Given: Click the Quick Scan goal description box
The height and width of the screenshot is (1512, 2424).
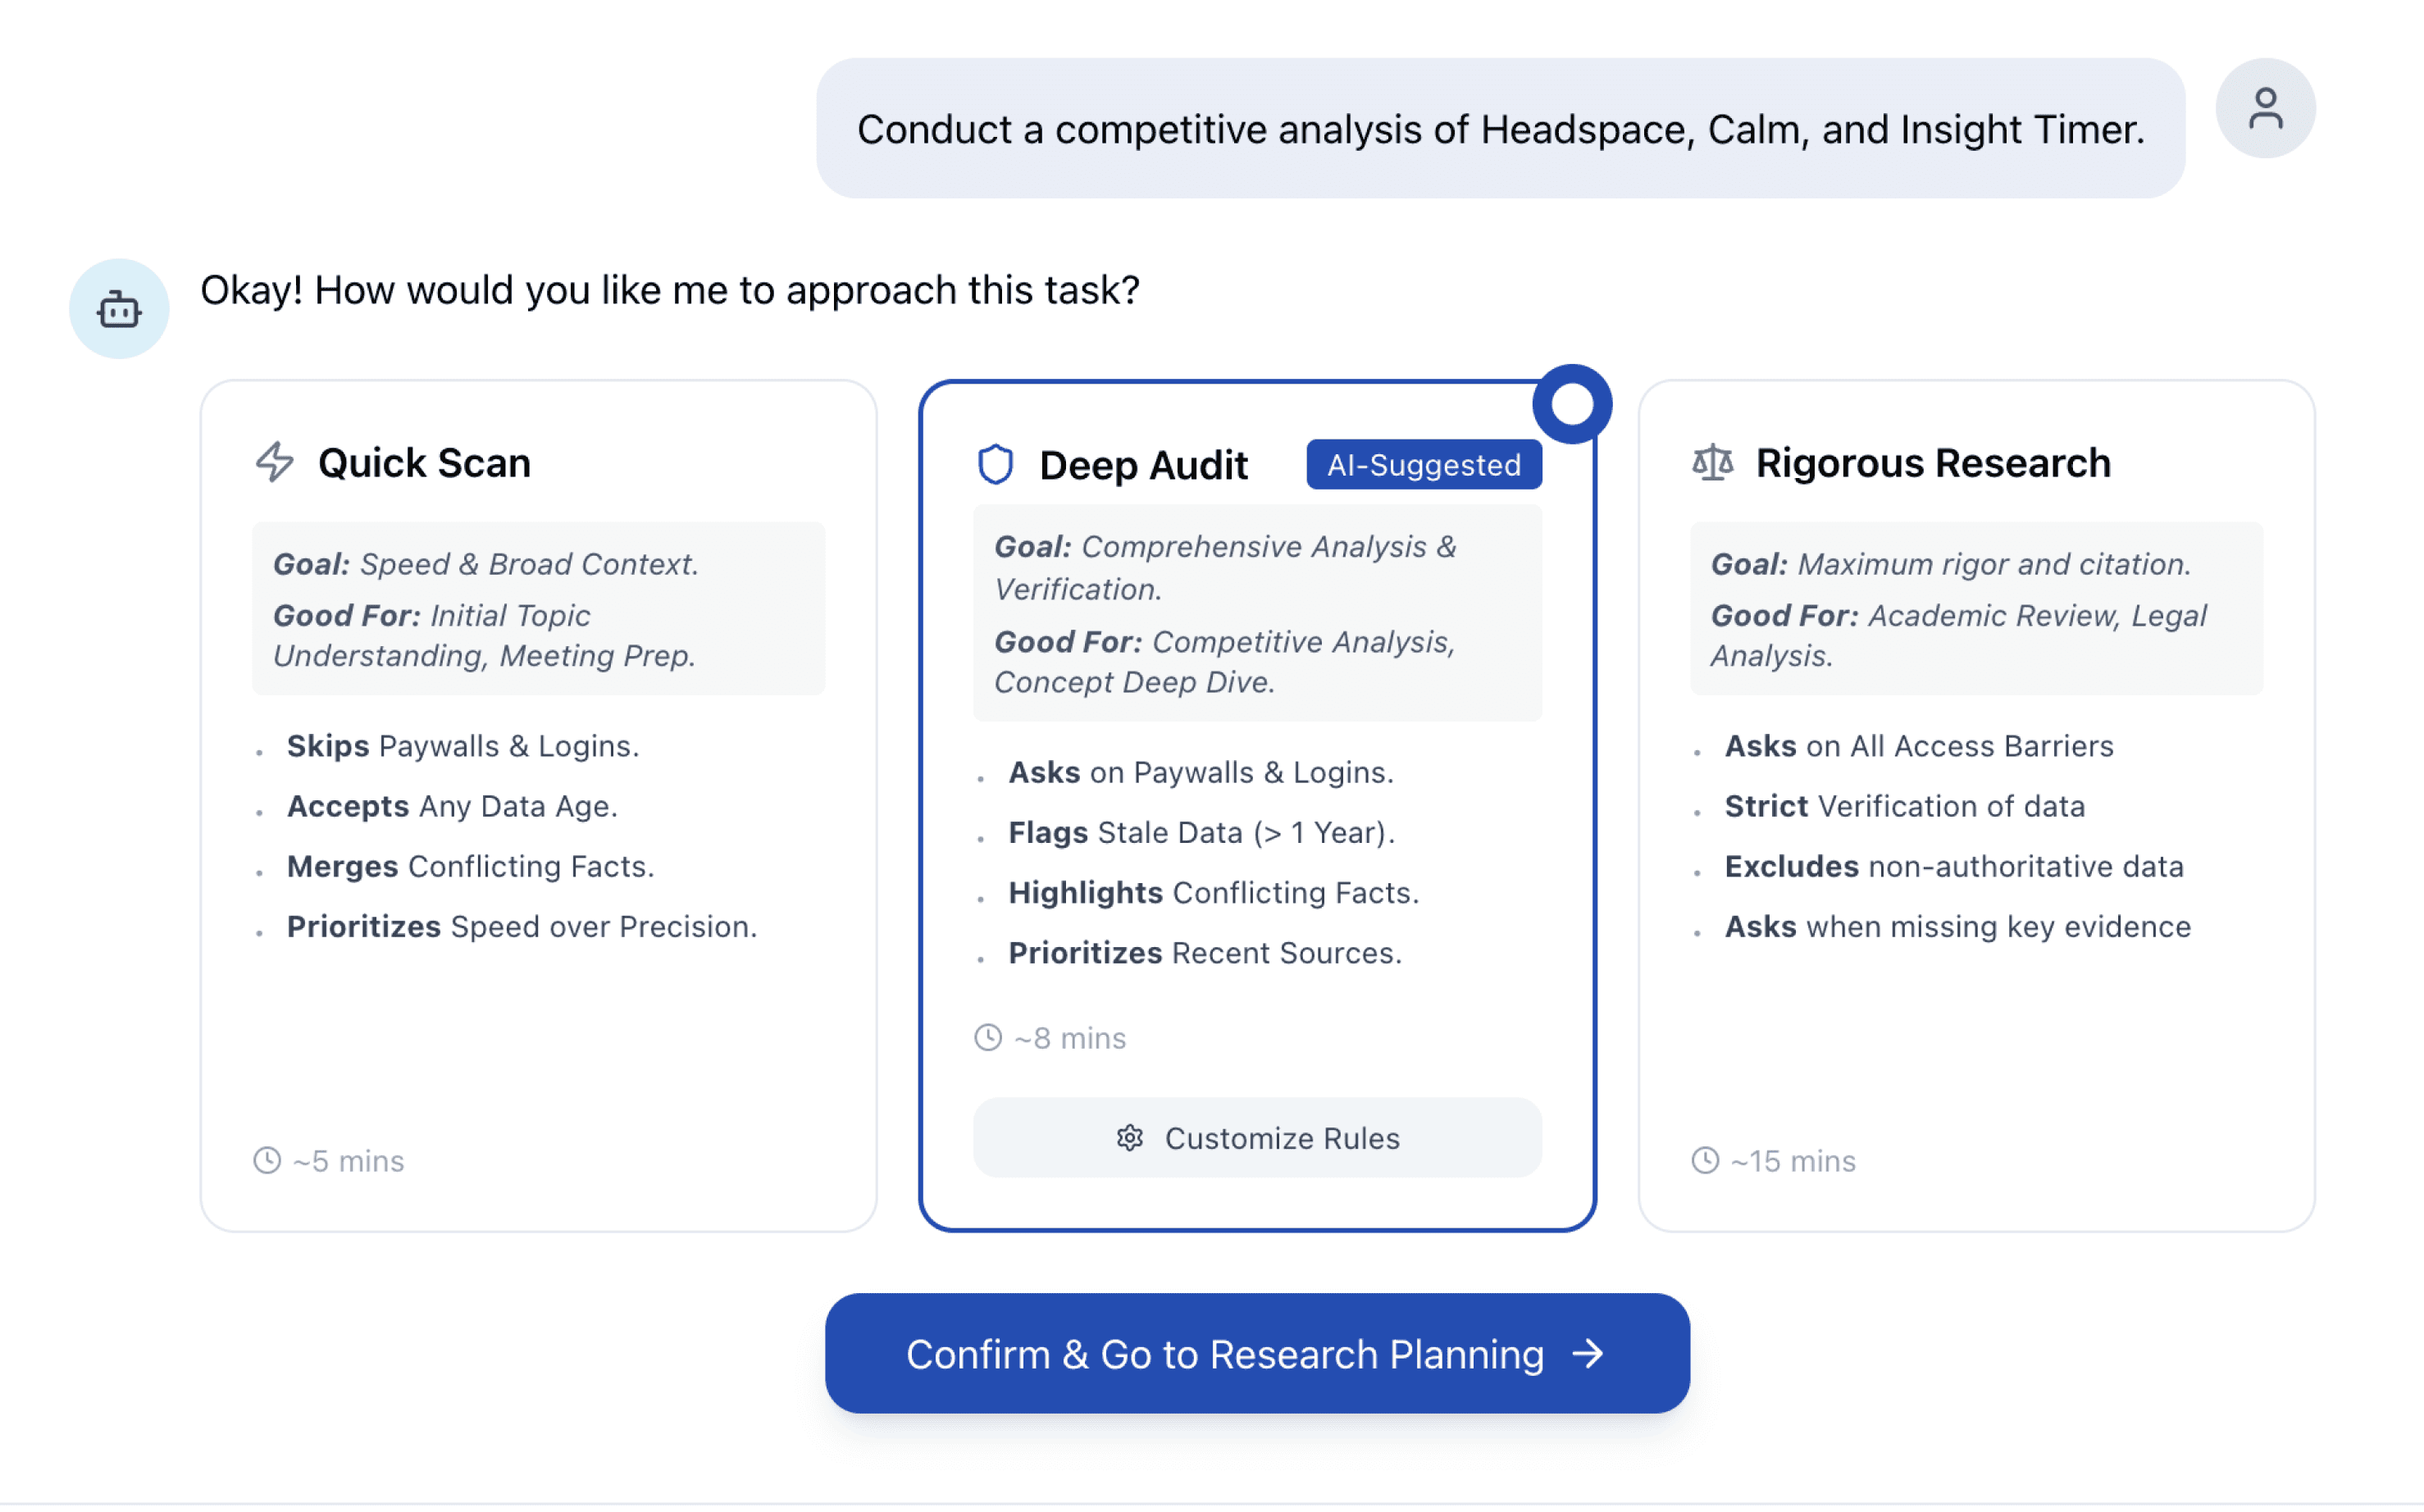Looking at the screenshot, I should [x=538, y=608].
